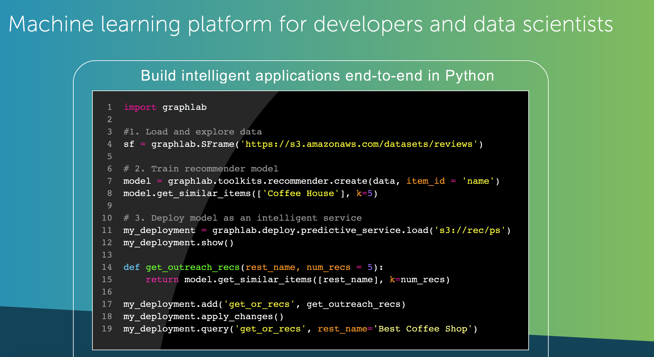Click the function name 'get_outreach_recs' on line 14
This screenshot has width=654, height=357.
(193, 267)
